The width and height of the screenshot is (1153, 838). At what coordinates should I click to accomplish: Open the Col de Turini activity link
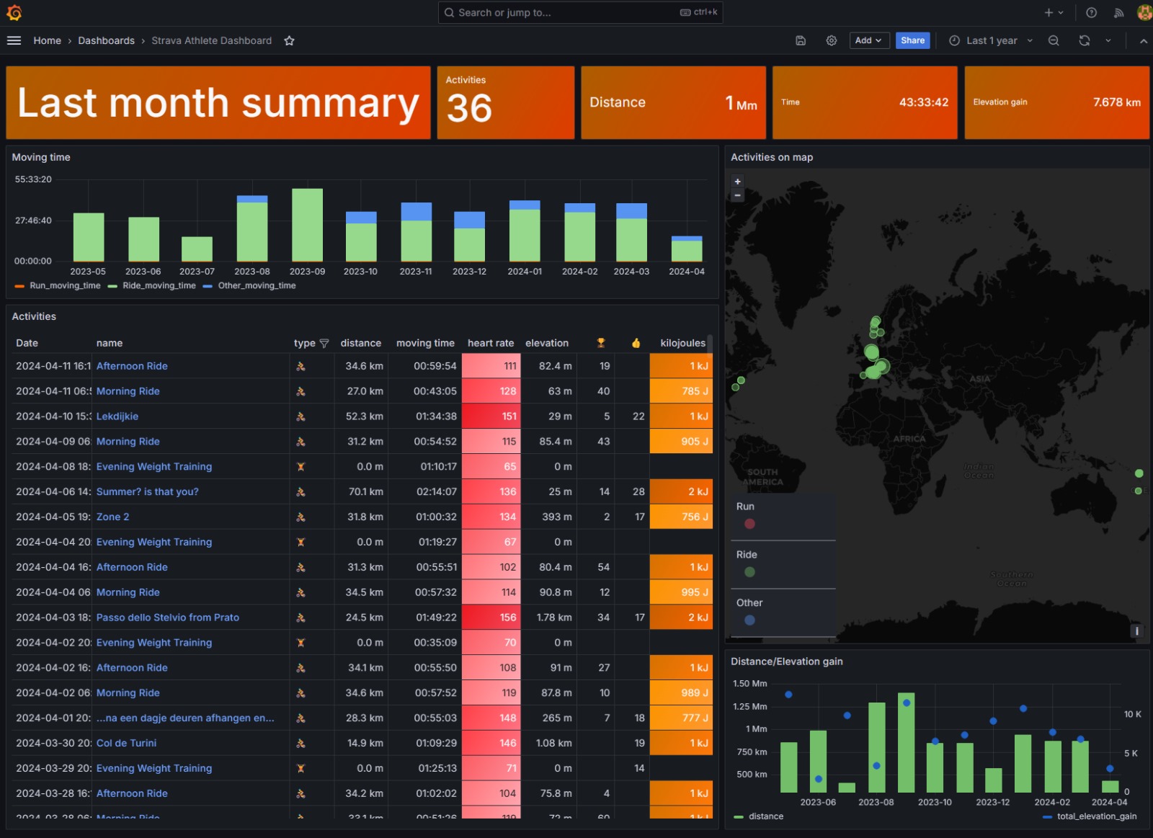point(126,744)
